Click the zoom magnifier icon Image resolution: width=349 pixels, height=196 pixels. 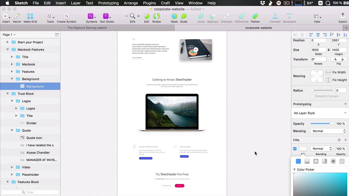pos(133,16)
